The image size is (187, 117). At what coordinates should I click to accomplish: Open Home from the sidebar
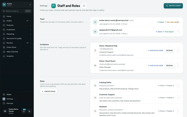(17, 16)
